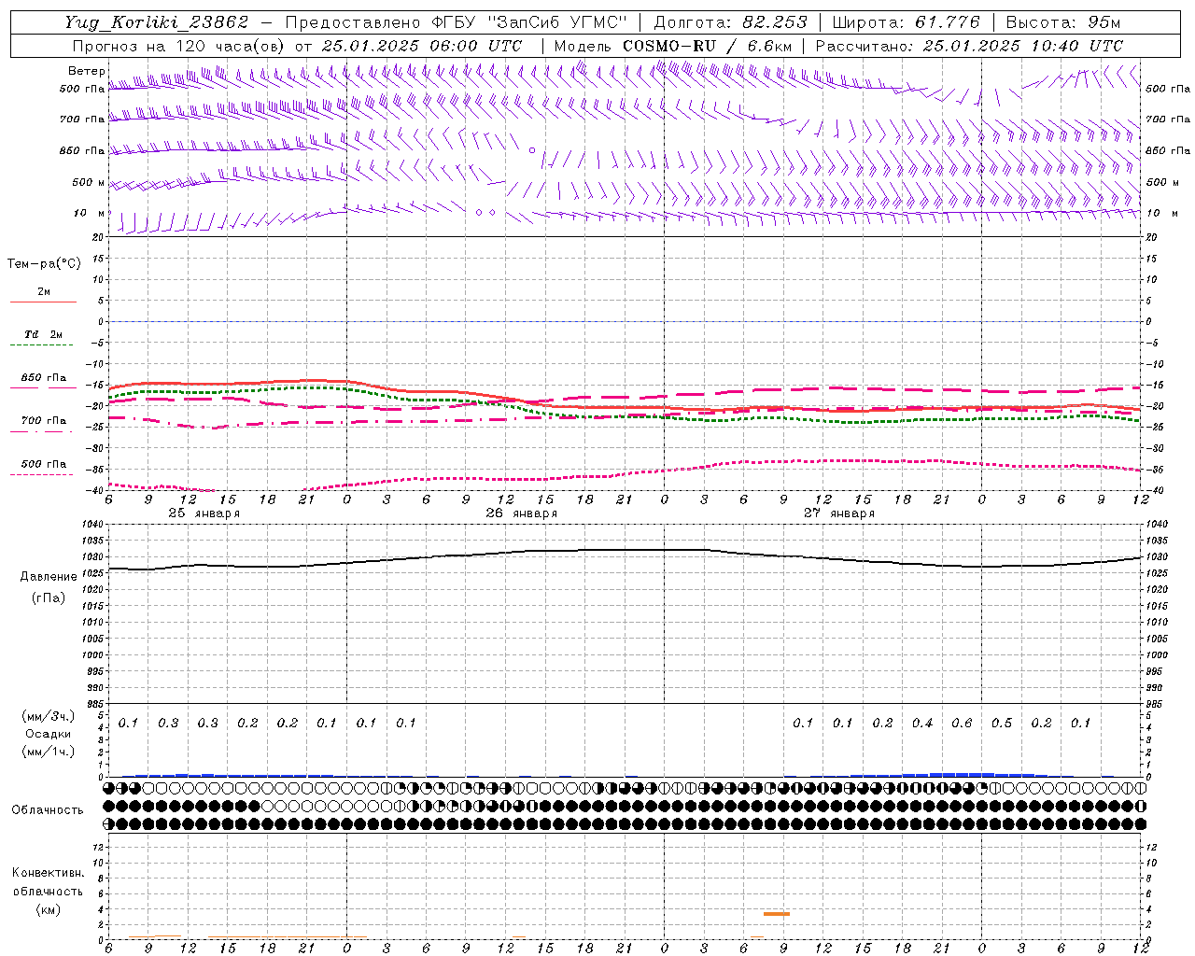Image resolution: width=1195 pixels, height=956 pixels.
Task: Click the 27 января date label
Action: (x=839, y=513)
